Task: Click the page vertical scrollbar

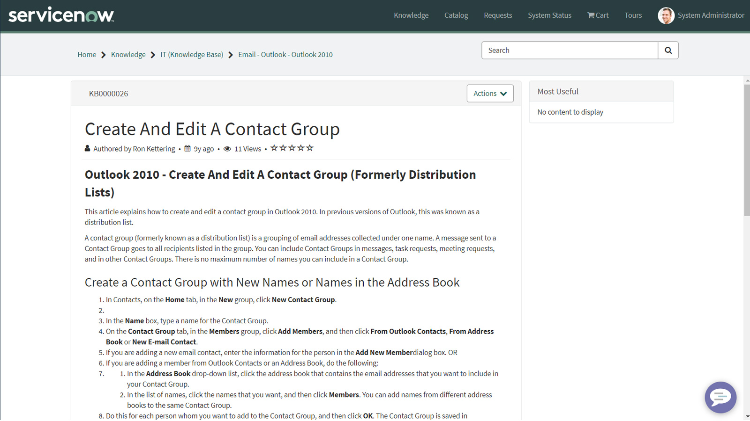Action: 747,150
